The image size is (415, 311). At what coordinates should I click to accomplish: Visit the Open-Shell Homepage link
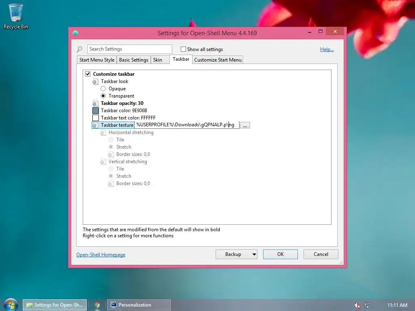point(101,255)
